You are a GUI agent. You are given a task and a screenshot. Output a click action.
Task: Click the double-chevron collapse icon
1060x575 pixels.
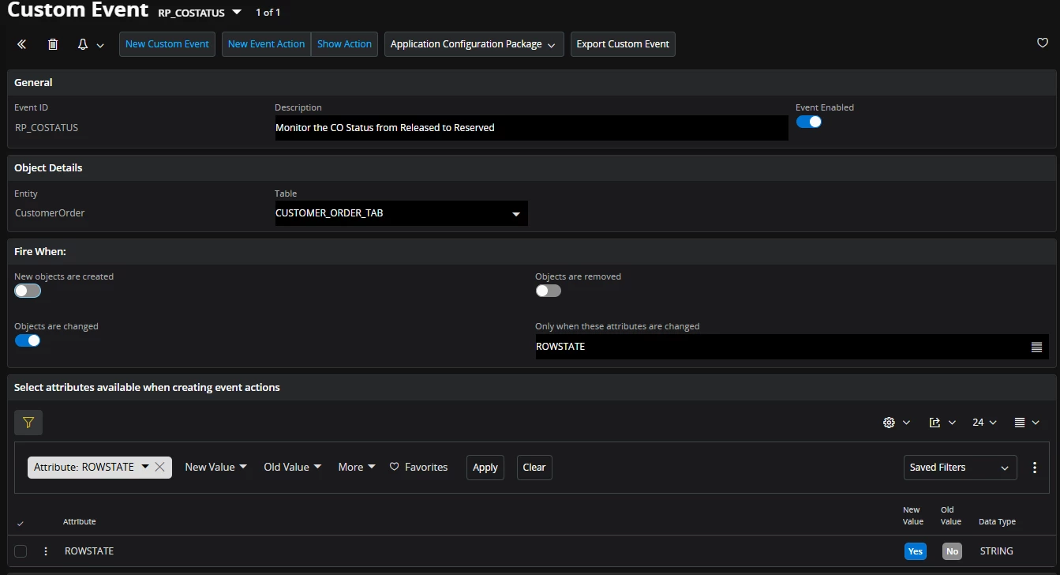click(22, 44)
